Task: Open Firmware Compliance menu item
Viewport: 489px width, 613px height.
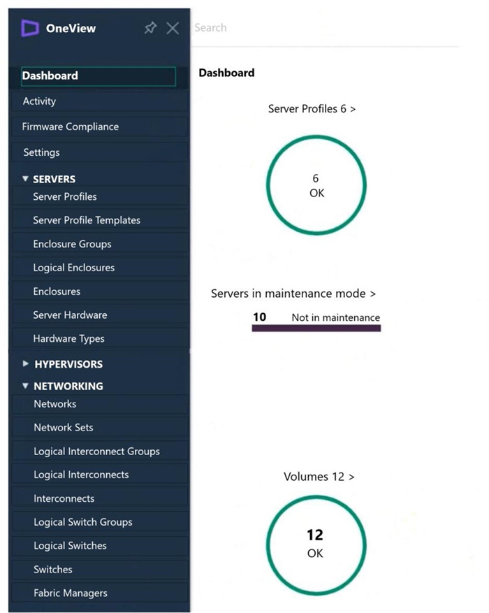Action: 100,127
